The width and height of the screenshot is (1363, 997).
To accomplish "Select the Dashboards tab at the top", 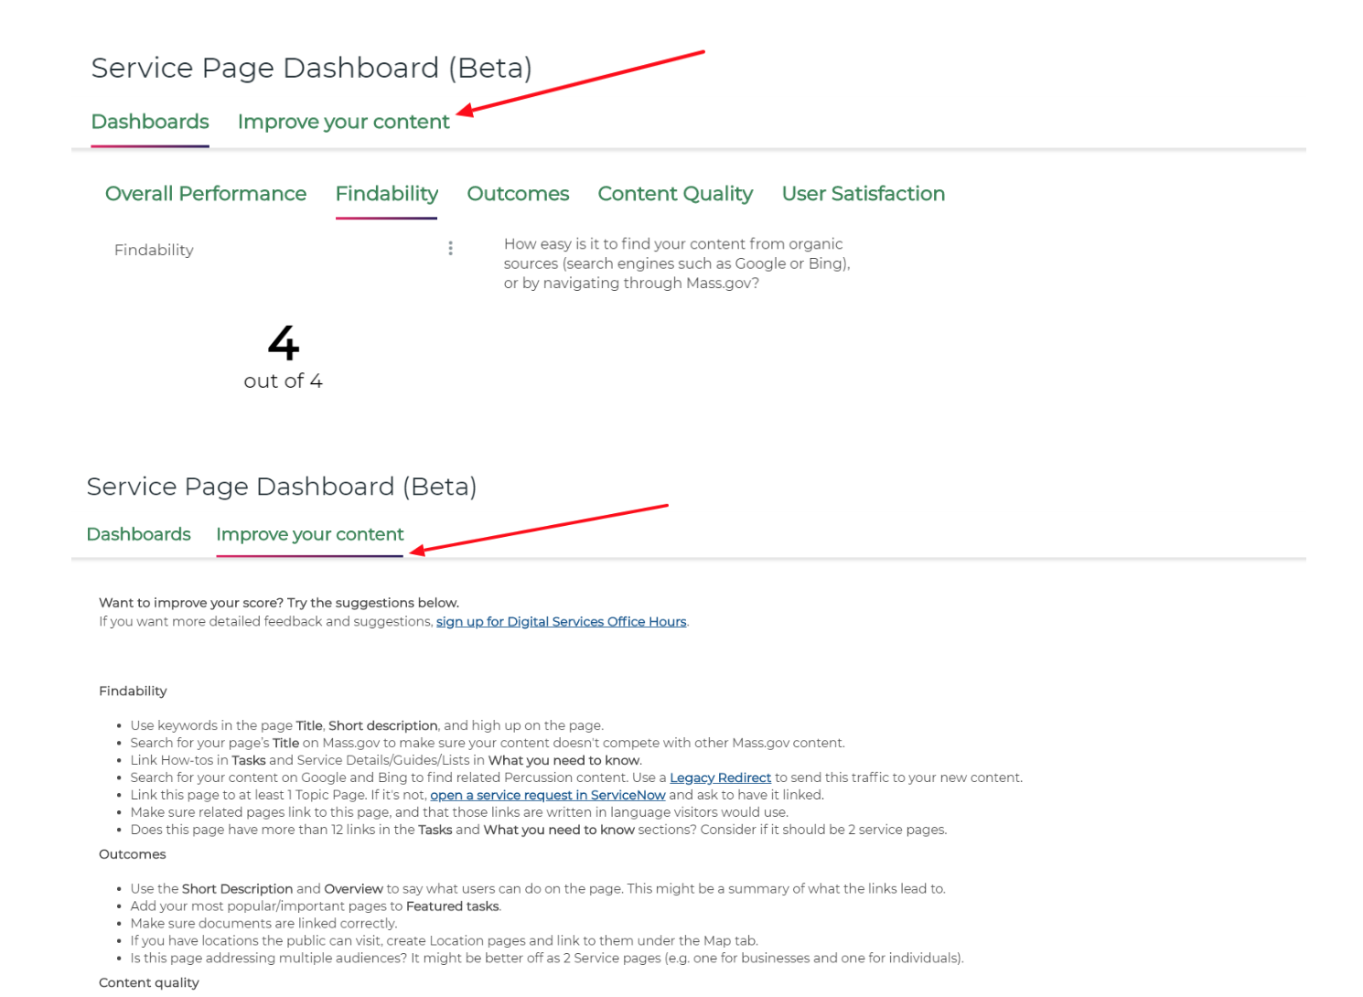I will tap(149, 121).
